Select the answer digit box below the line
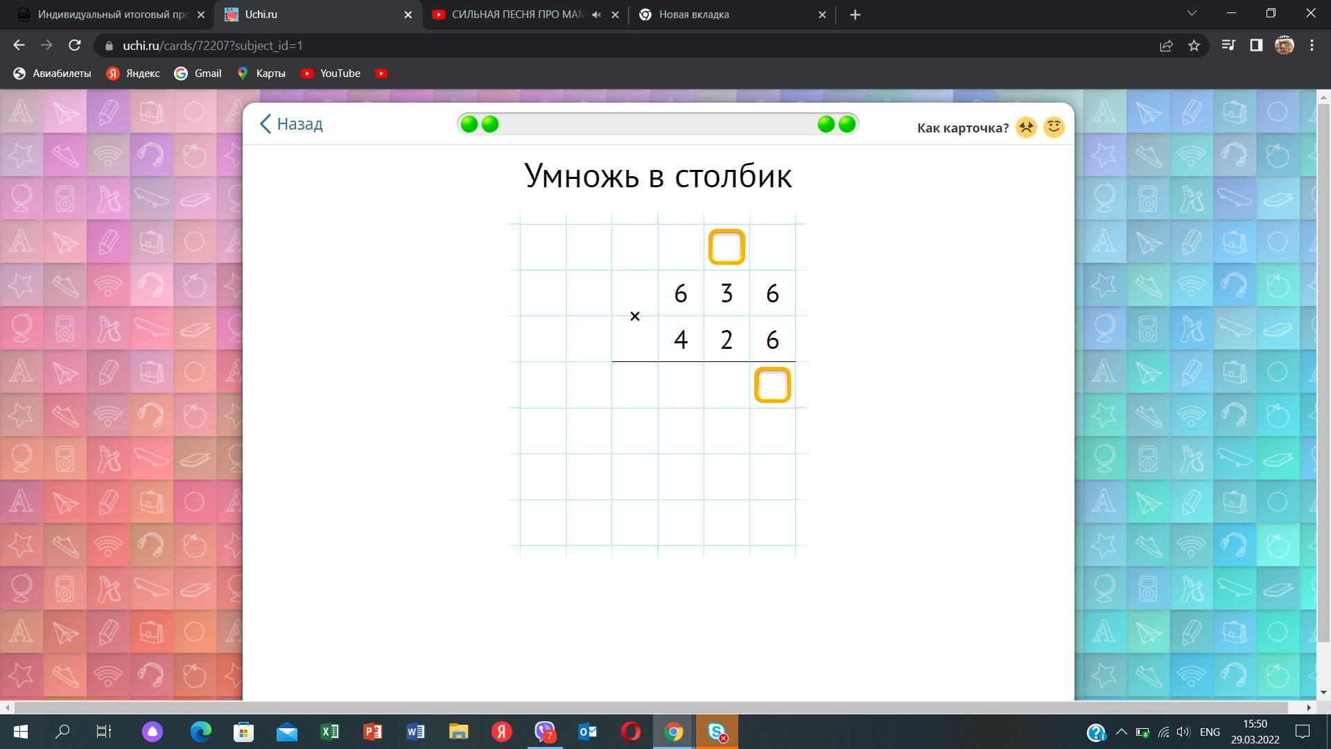 772,385
